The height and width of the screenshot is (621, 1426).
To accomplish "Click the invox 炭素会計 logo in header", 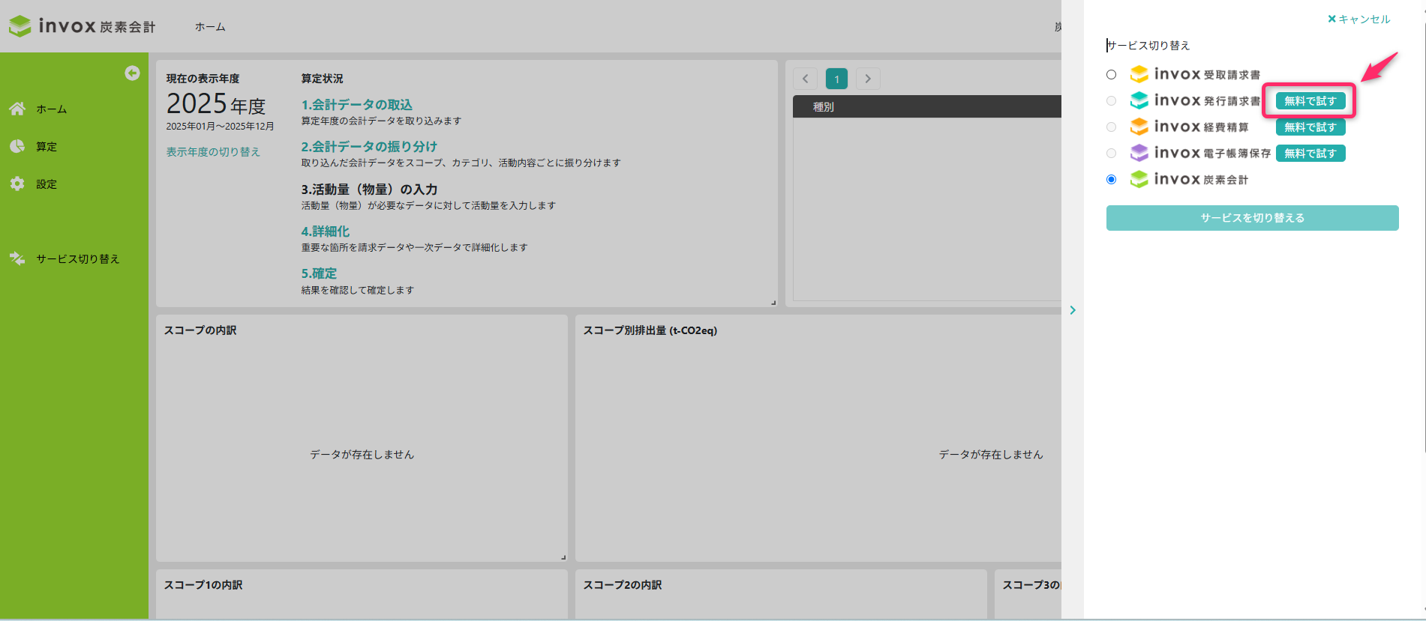I will coord(83,26).
